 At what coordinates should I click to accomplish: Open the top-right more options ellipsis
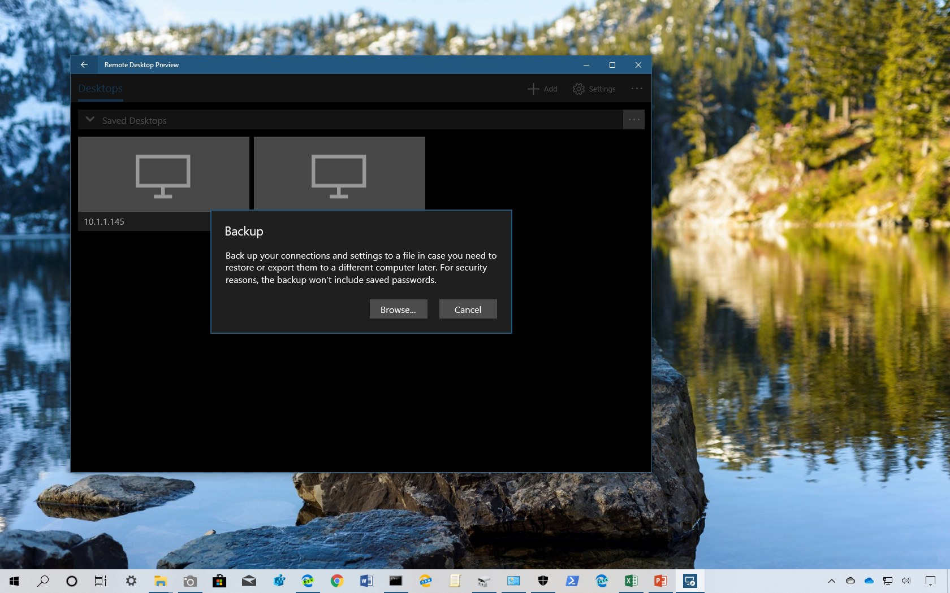(x=637, y=89)
